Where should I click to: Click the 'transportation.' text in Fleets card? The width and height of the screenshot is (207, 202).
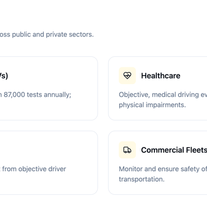[x=142, y=179]
